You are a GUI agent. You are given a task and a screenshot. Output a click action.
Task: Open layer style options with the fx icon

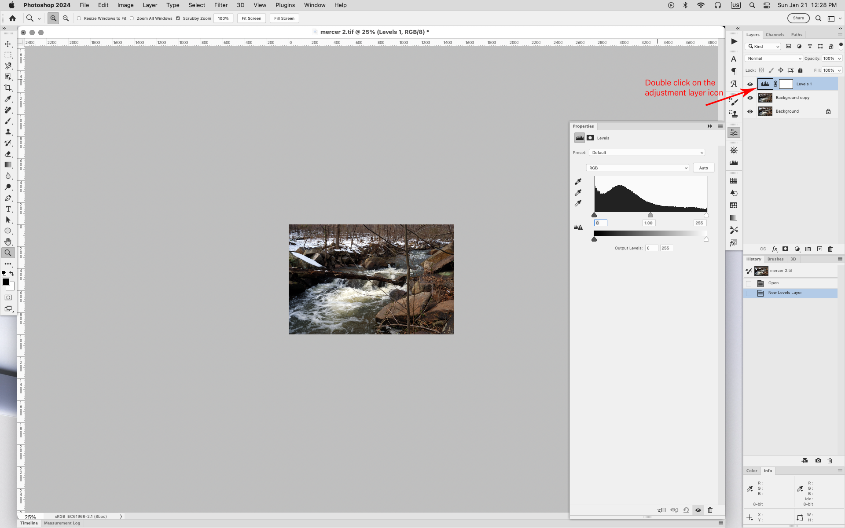tap(775, 249)
